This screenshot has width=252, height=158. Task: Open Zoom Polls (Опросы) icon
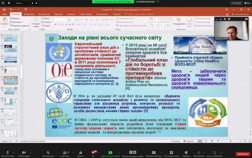pyautogui.click(x=80, y=152)
